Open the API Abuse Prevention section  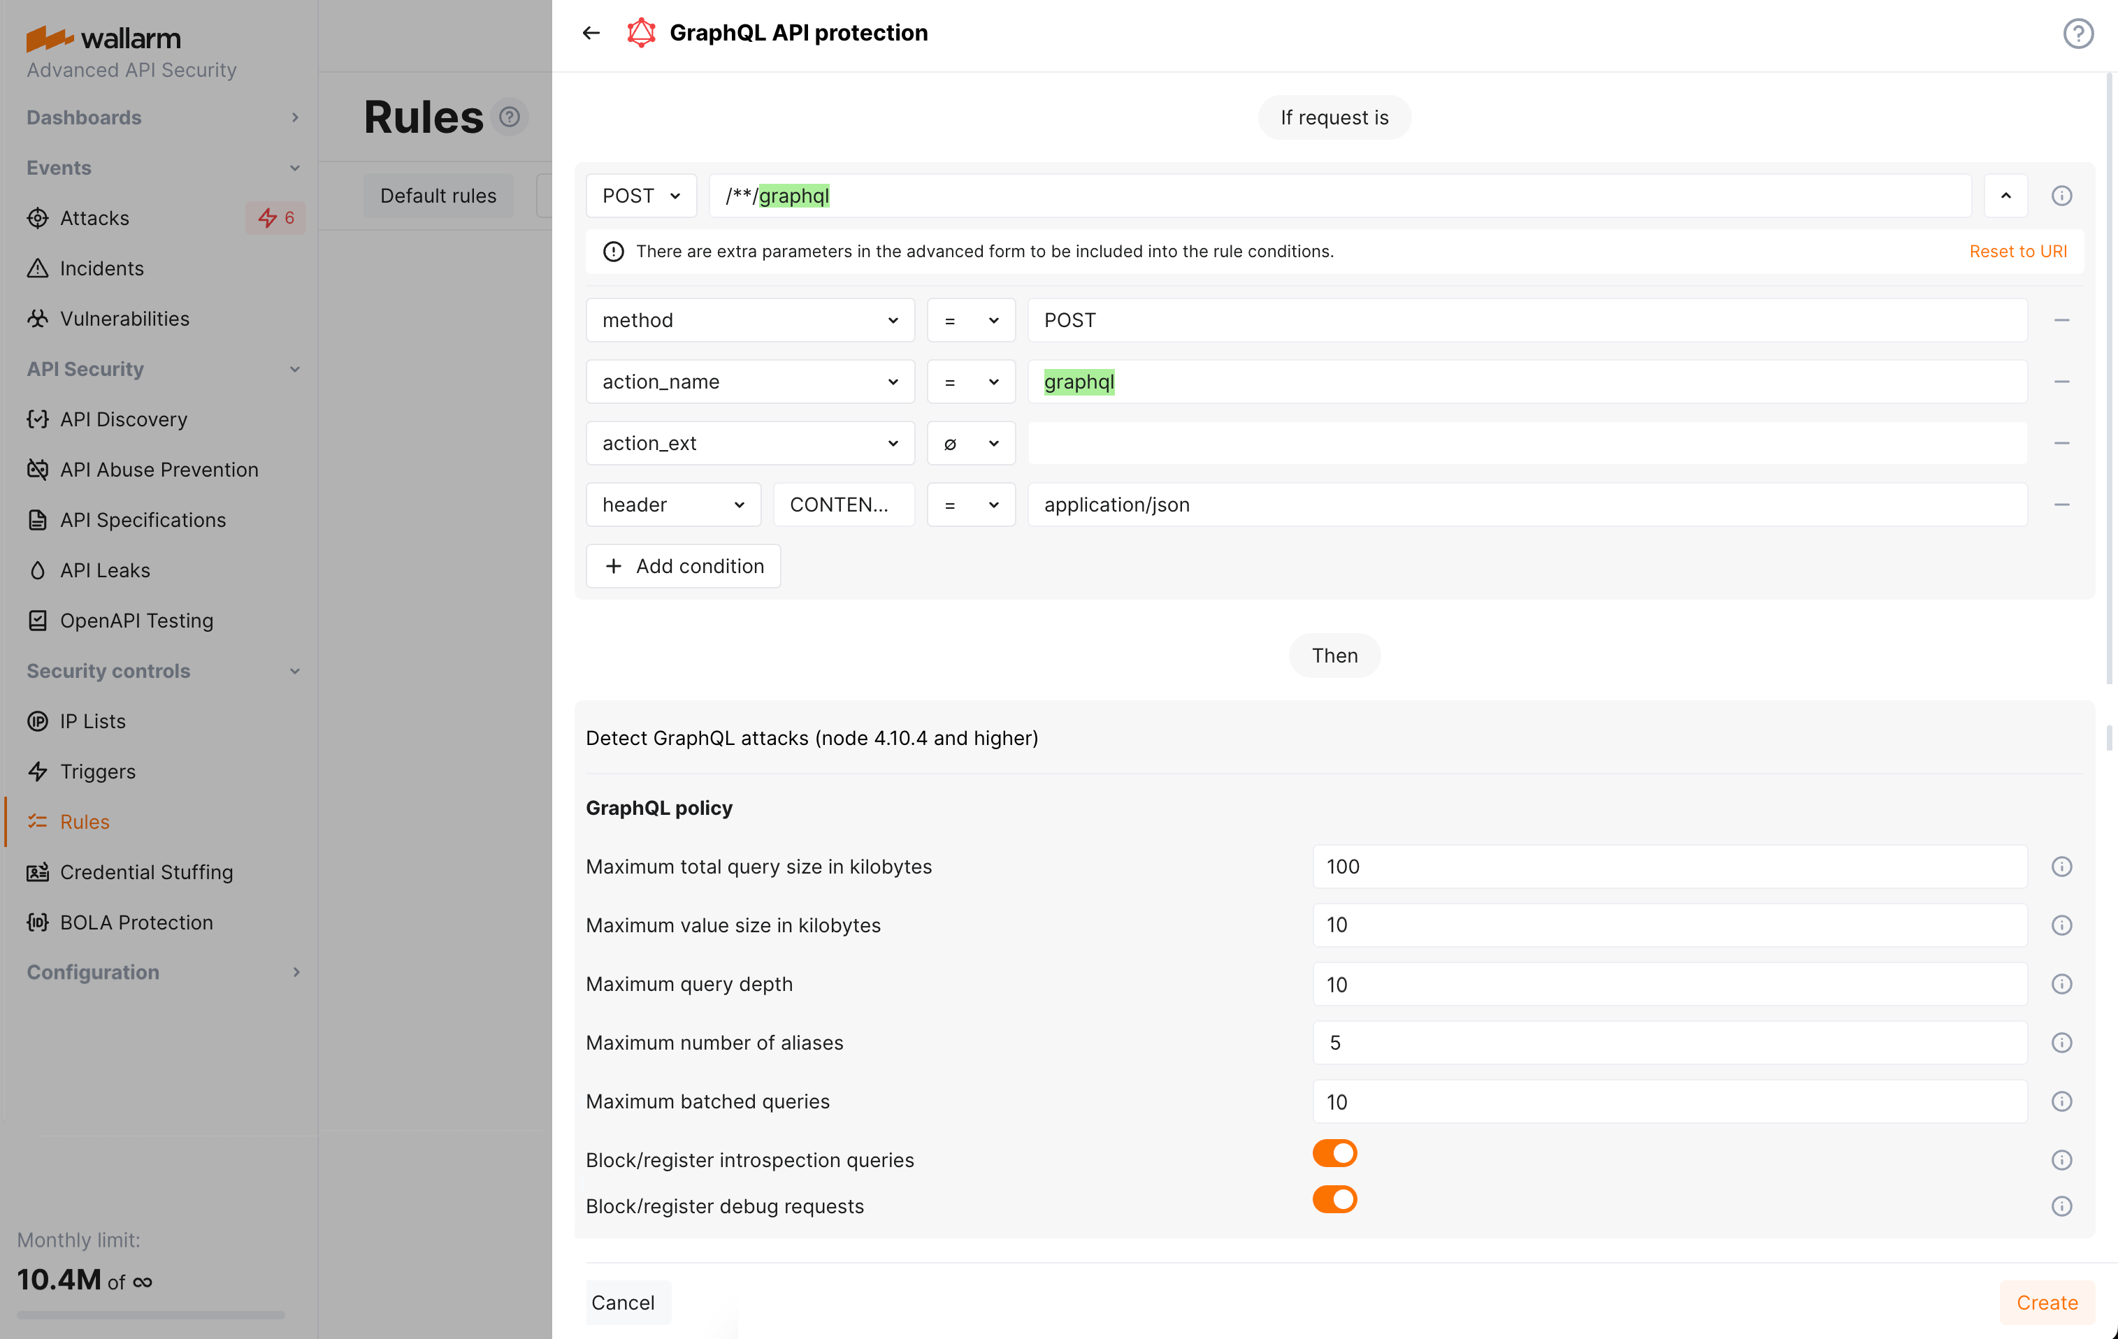[x=159, y=470]
